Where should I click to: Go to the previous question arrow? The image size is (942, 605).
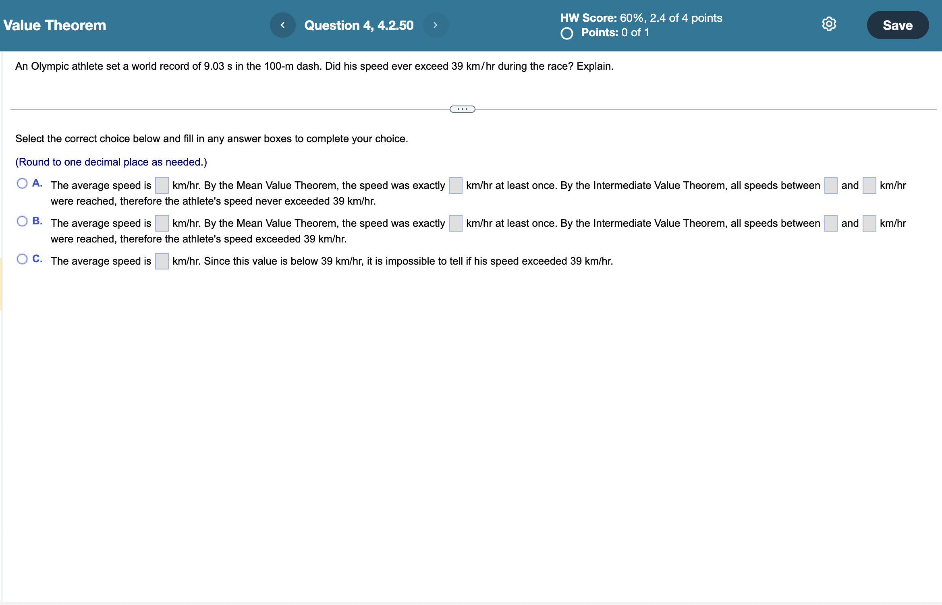tap(282, 25)
